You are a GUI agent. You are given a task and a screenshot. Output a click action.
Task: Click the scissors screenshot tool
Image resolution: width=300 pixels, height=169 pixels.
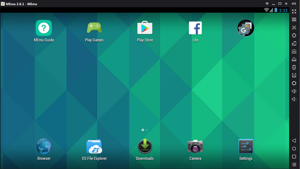[294, 27]
